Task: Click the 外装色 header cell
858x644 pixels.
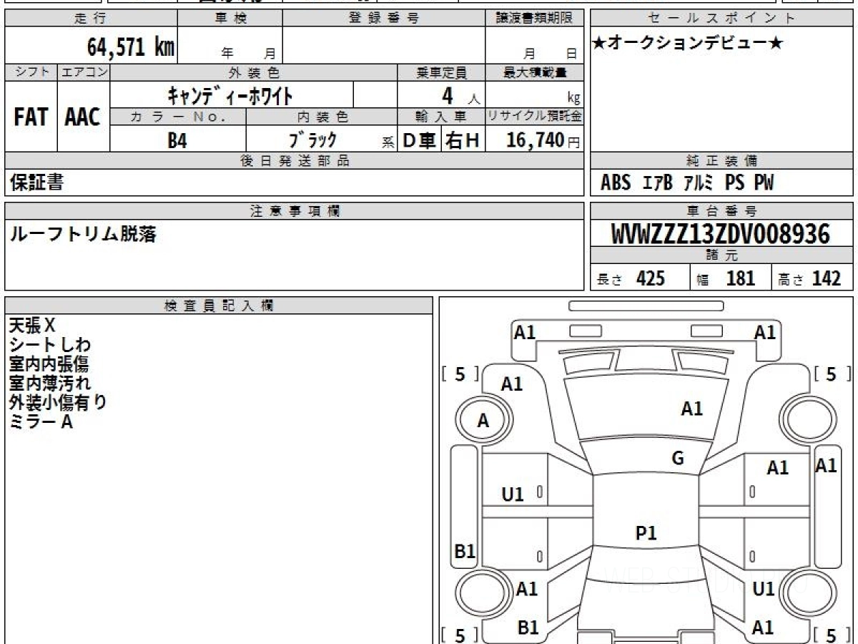Action: click(254, 72)
